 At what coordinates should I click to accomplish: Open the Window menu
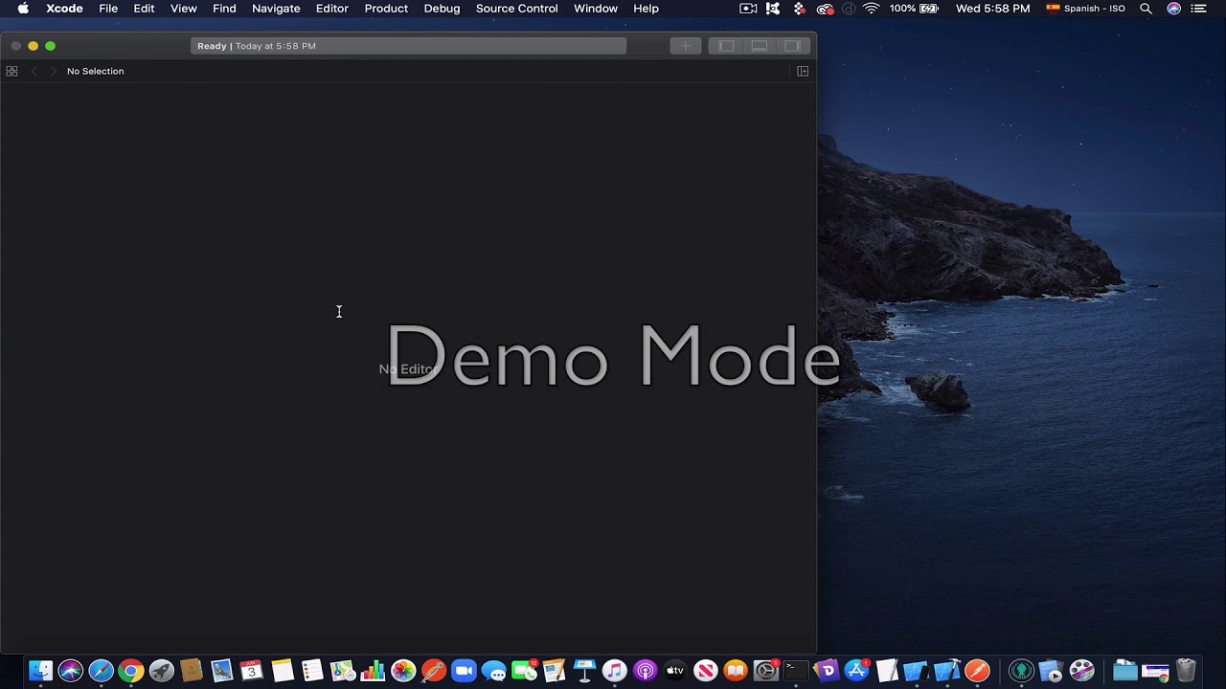[x=596, y=9]
